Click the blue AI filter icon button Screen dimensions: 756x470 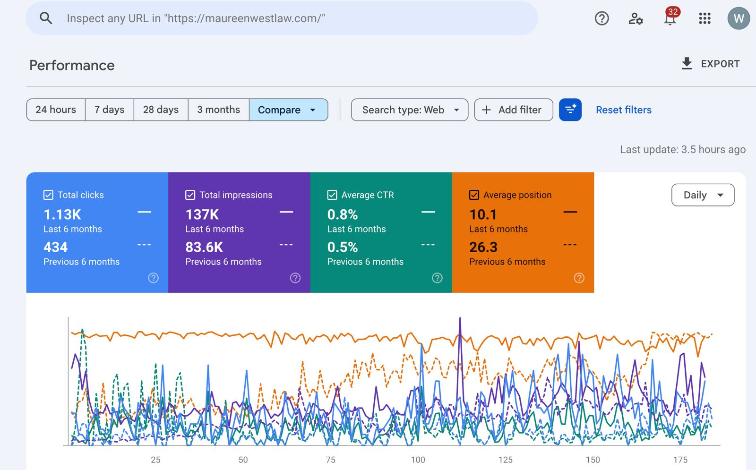click(x=570, y=110)
